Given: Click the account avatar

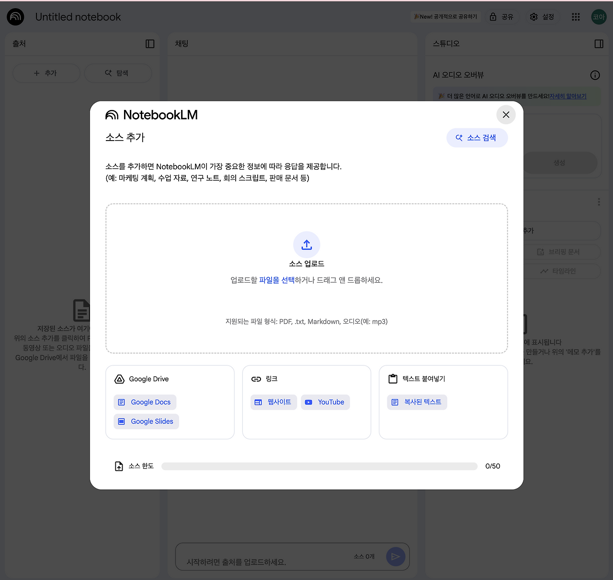Looking at the screenshot, I should (599, 17).
